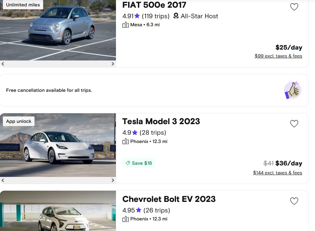Screen dimensions: 315x231
Task: Show next photo of FIAT 500e
Action: point(112,64)
